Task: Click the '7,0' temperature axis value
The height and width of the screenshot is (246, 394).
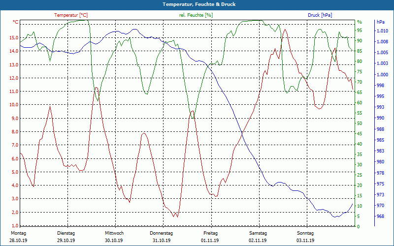Action: tap(15, 145)
